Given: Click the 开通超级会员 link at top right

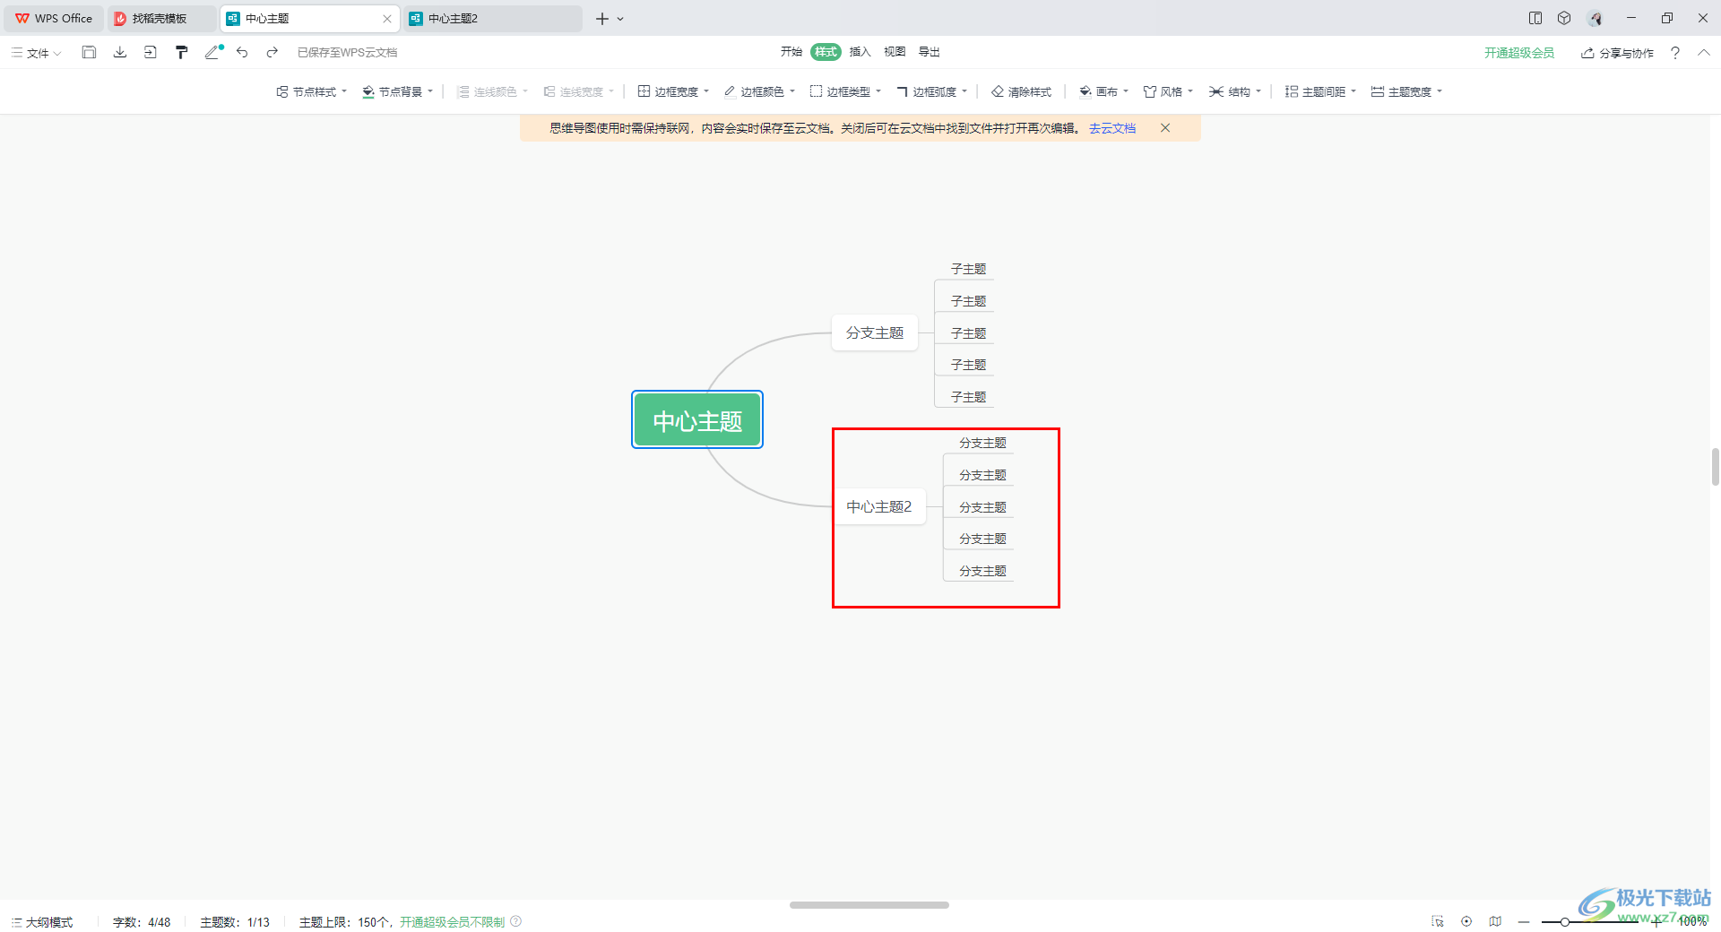Looking at the screenshot, I should [1518, 53].
